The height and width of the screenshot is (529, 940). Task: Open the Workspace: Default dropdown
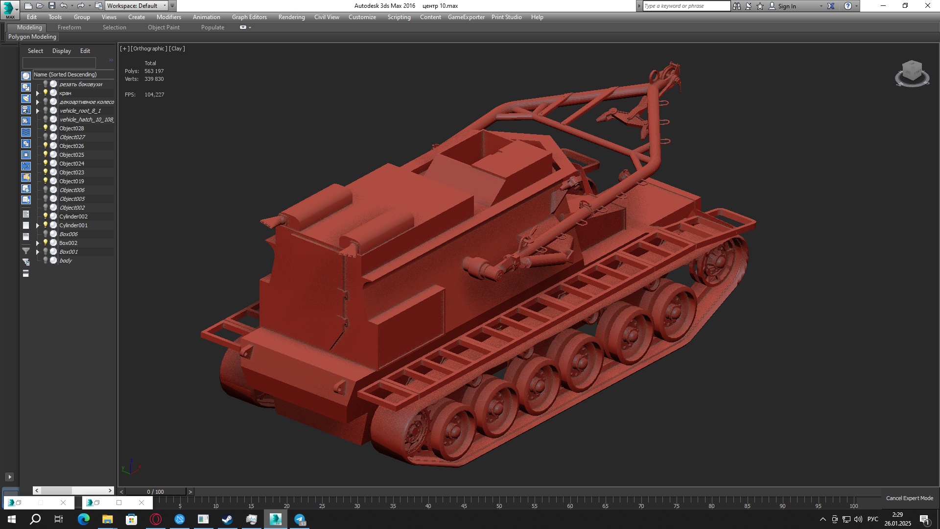pyautogui.click(x=137, y=6)
